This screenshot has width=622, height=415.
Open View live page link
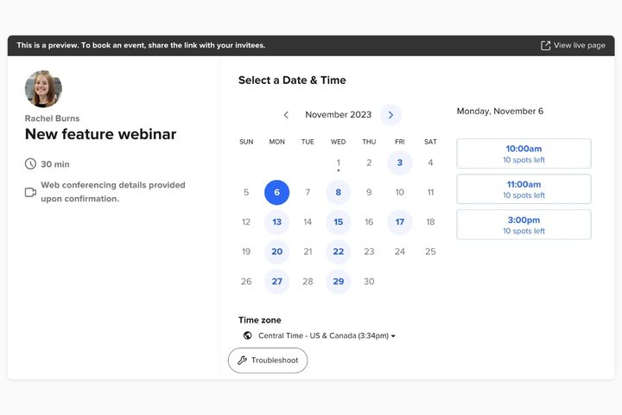tap(573, 45)
